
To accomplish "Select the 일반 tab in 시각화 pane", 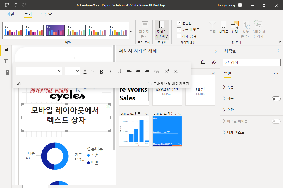I will click(227, 73).
